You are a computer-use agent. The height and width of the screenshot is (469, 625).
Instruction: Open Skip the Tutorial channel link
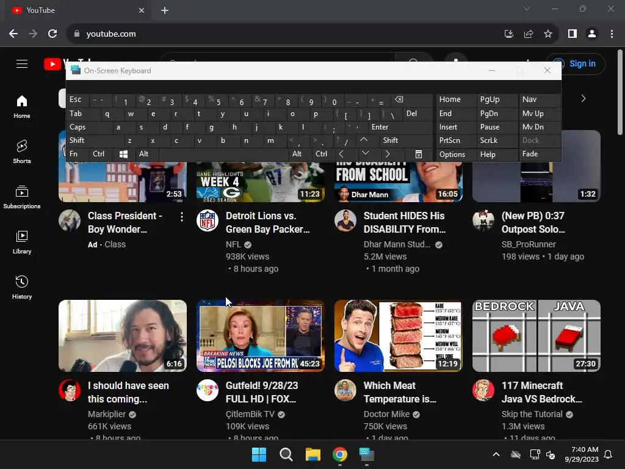532,415
